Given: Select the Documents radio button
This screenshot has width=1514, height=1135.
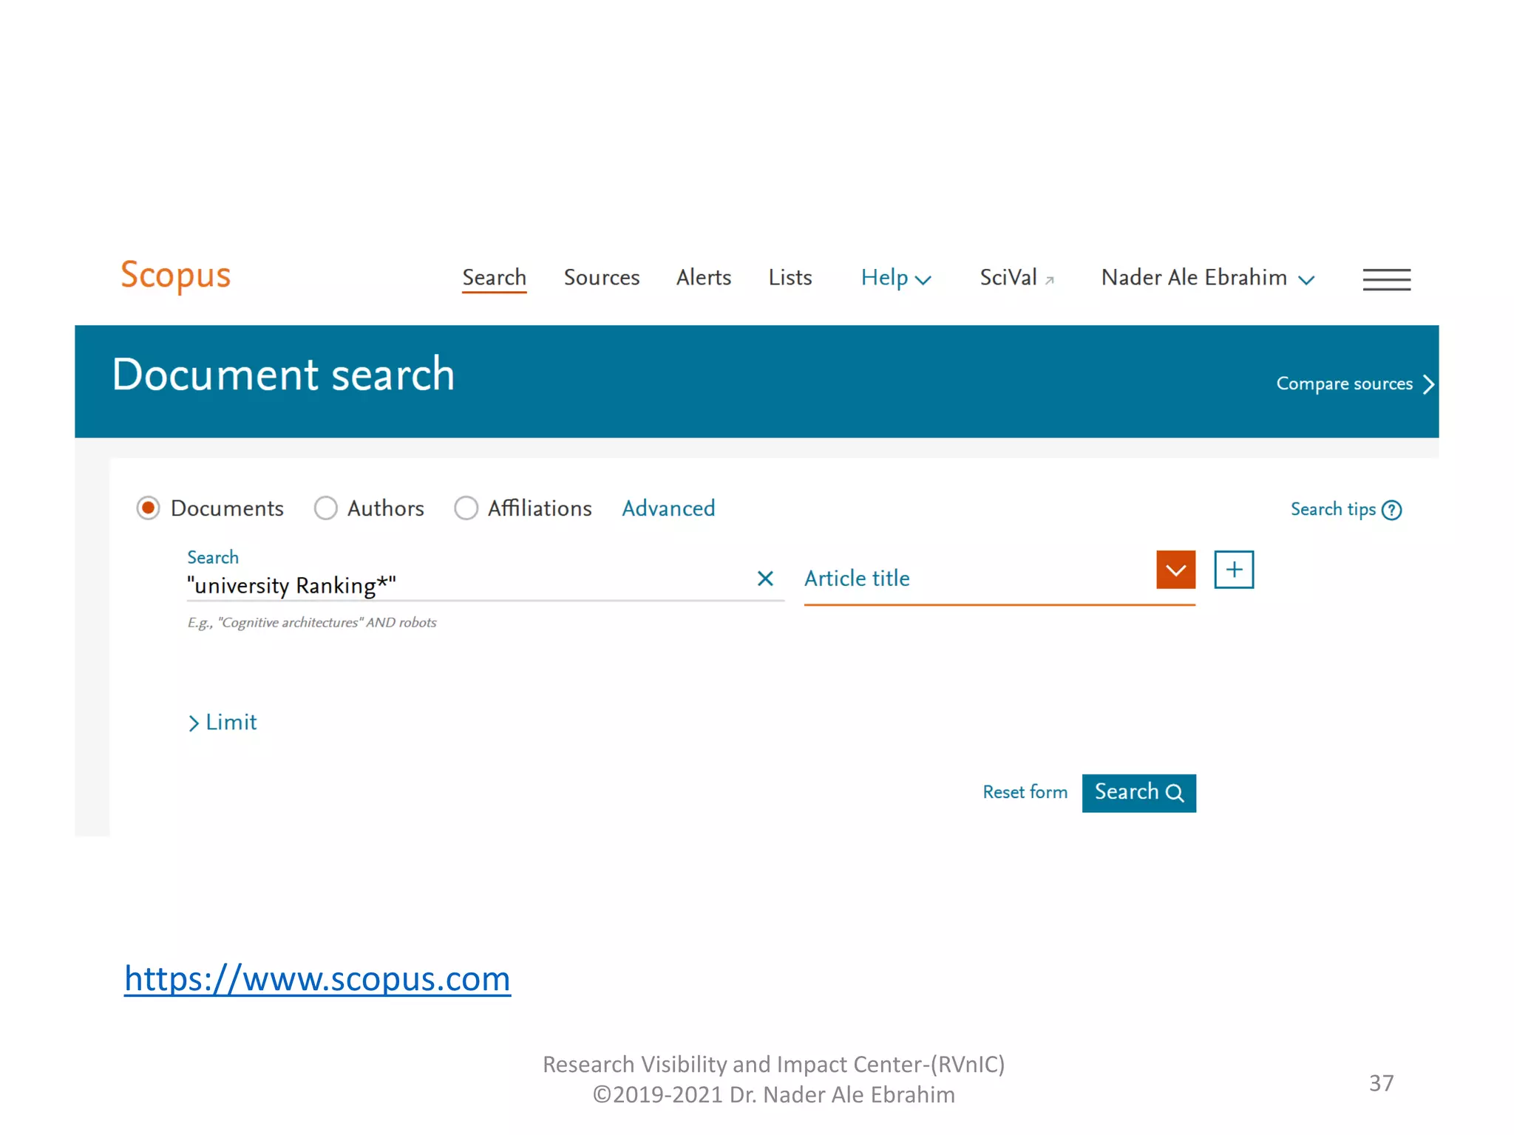Looking at the screenshot, I should [148, 508].
